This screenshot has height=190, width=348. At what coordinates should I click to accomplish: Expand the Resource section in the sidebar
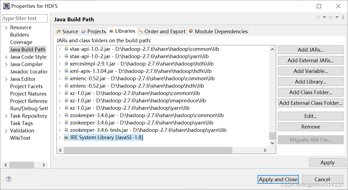6,27
